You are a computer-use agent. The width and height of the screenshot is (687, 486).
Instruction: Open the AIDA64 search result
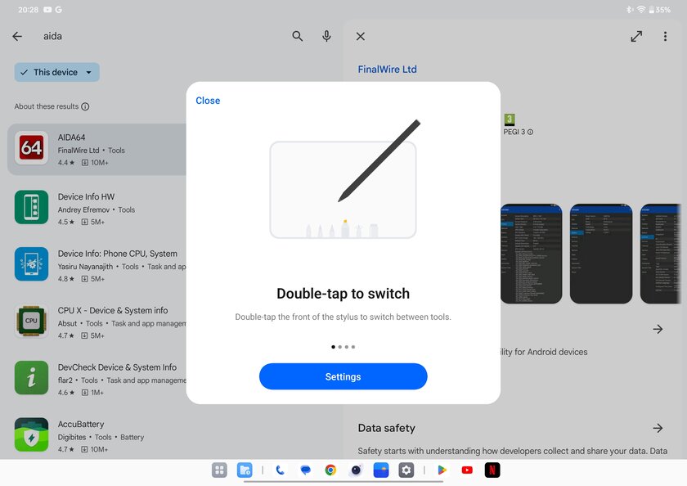(x=97, y=150)
